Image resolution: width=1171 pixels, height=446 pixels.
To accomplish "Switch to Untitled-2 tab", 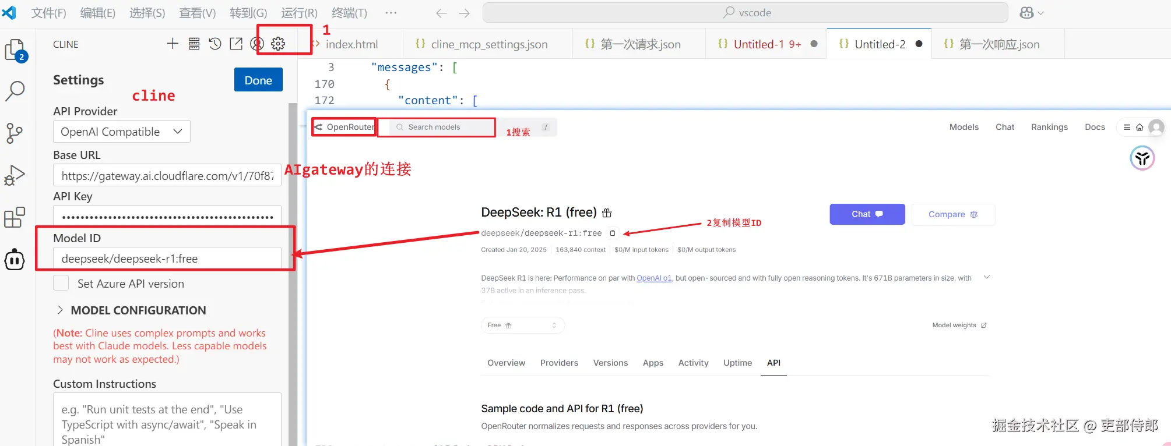I will (x=880, y=44).
